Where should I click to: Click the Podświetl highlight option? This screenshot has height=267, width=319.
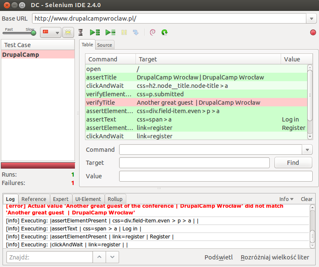218,257
